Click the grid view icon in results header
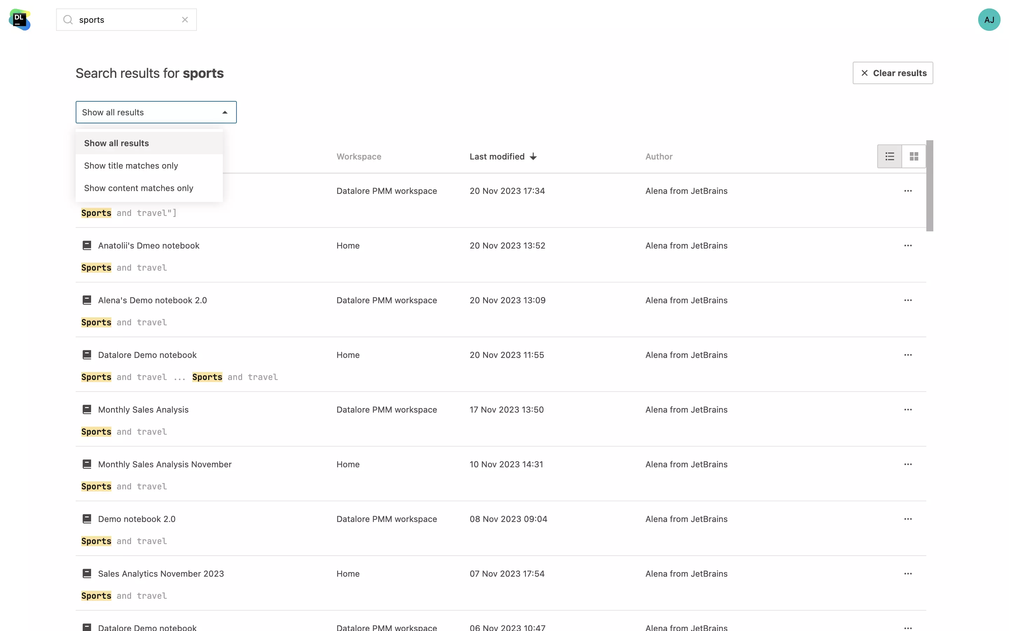 [x=914, y=156]
